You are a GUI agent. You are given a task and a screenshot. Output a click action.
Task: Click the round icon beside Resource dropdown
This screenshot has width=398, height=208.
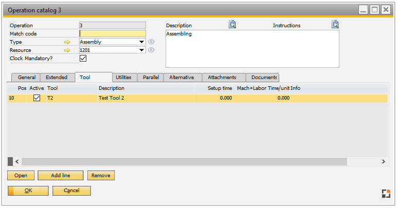click(151, 50)
